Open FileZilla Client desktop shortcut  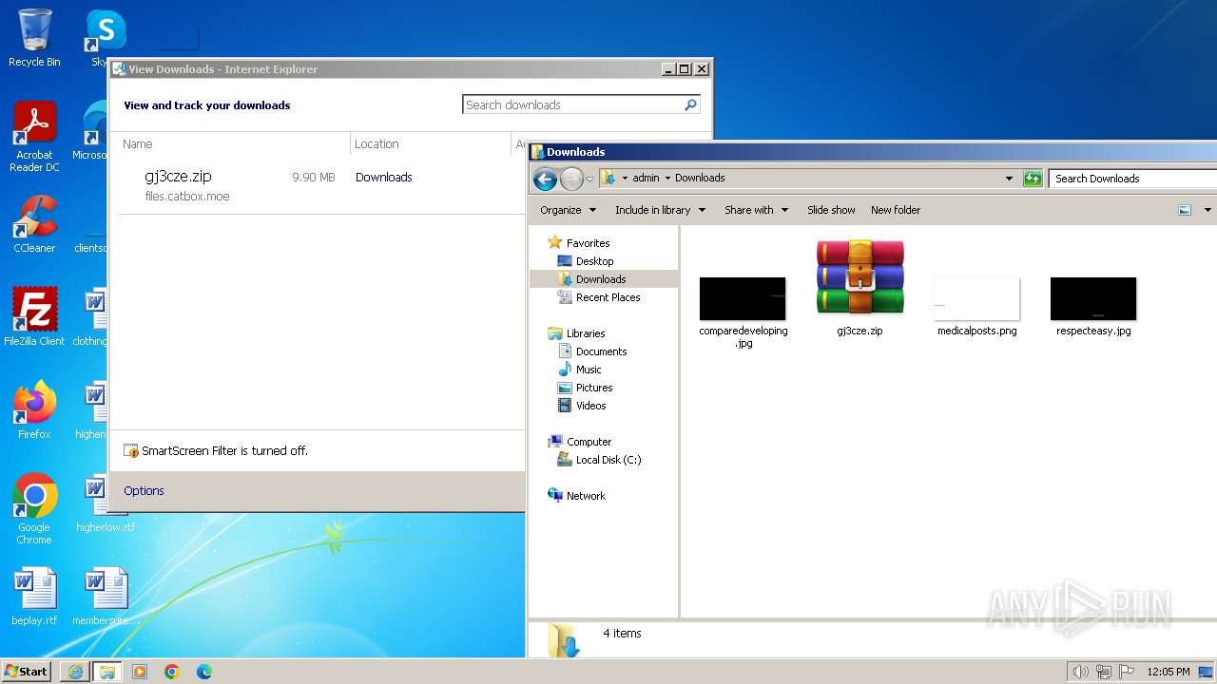point(34,316)
